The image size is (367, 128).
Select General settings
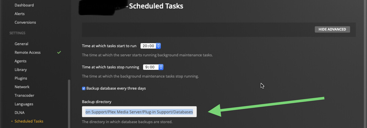[x=21, y=44]
